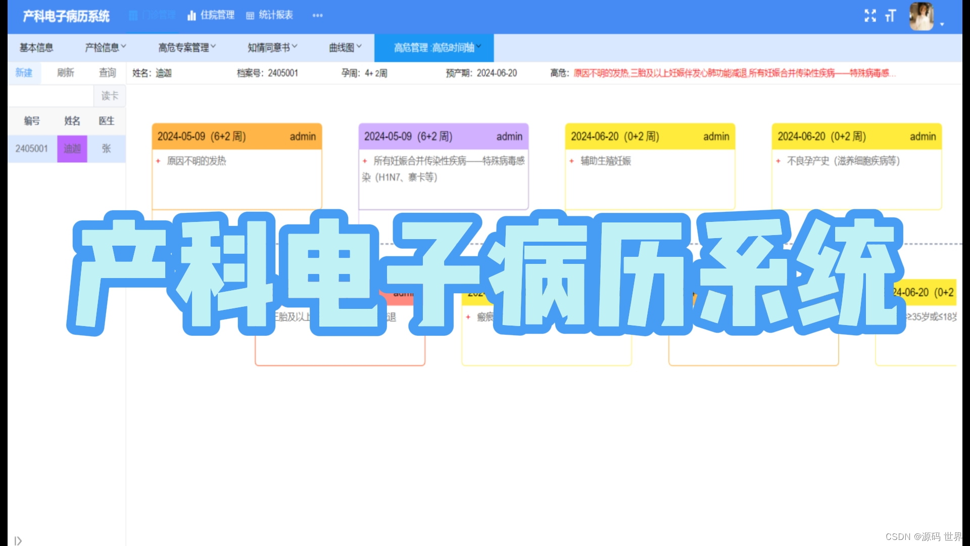
Task: Expand the collapsed sidebar arrow icon
Action: pyautogui.click(x=18, y=540)
